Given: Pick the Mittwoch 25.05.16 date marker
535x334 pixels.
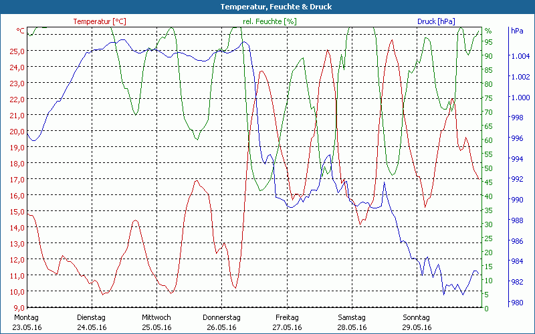Looking at the screenshot, I should pyautogui.click(x=156, y=322).
